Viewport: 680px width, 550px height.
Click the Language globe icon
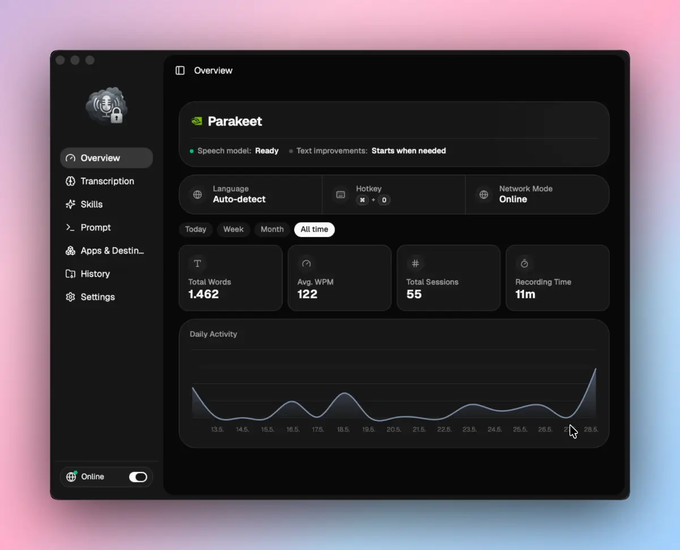pyautogui.click(x=197, y=195)
